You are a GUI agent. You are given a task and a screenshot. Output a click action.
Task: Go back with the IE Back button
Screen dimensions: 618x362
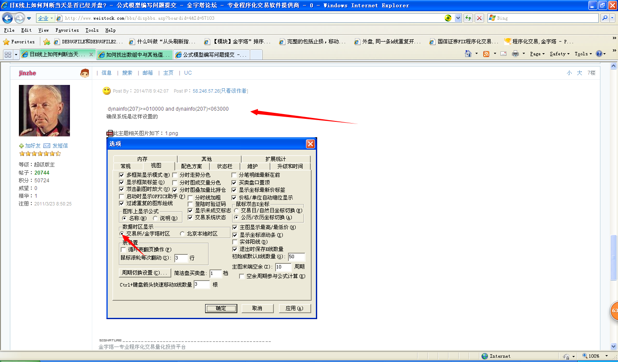[x=7, y=18]
